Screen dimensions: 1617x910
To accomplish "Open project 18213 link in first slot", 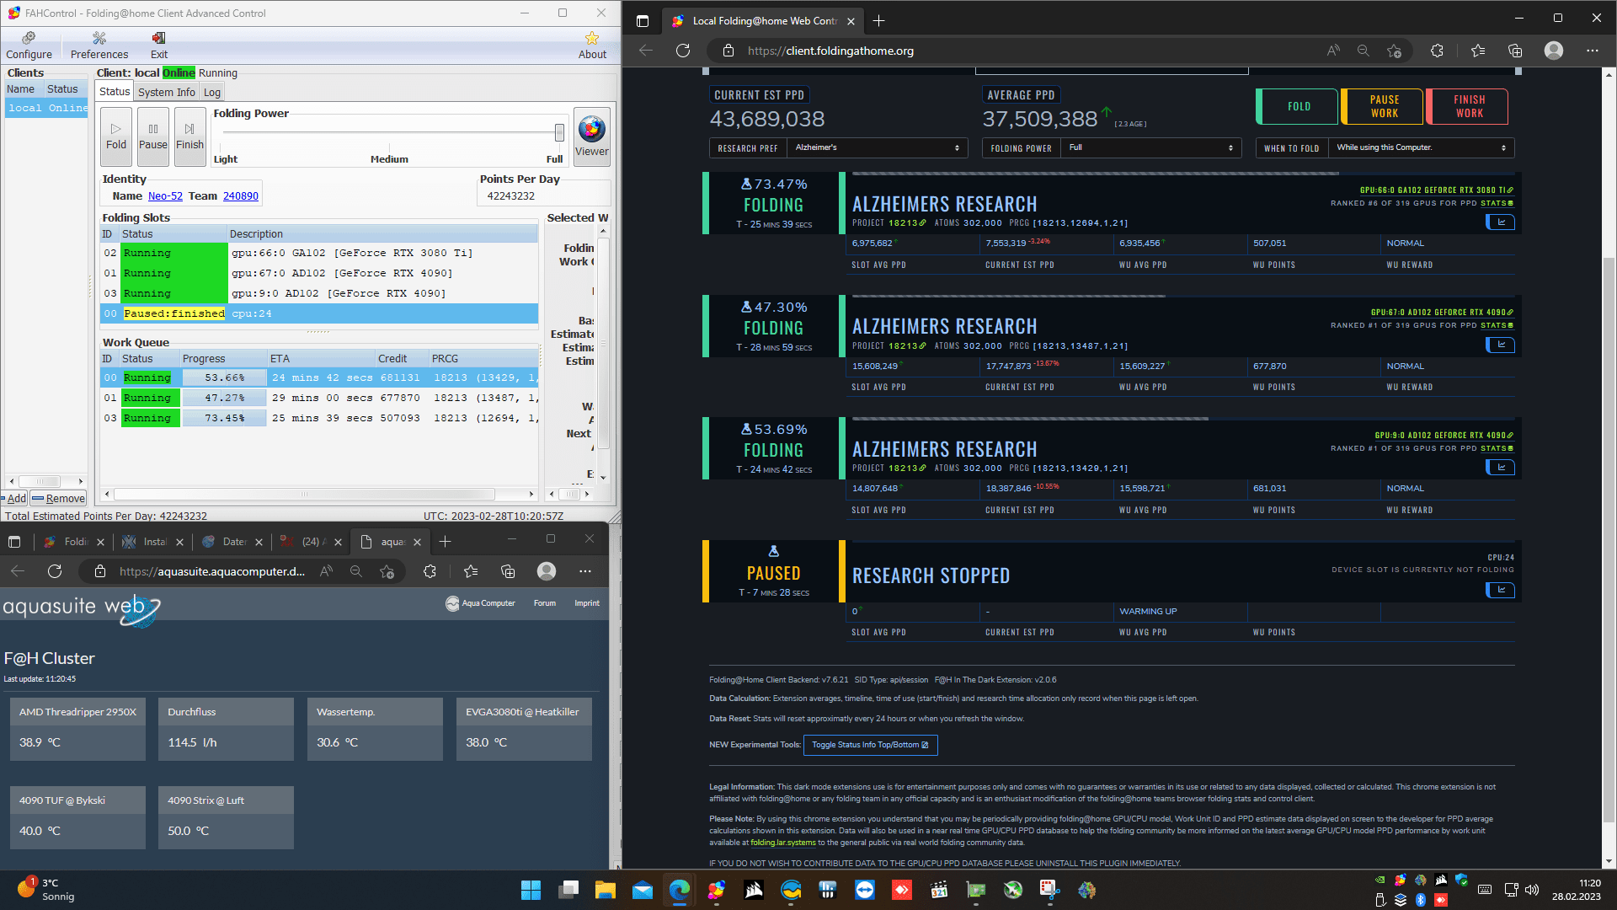I will (x=906, y=223).
